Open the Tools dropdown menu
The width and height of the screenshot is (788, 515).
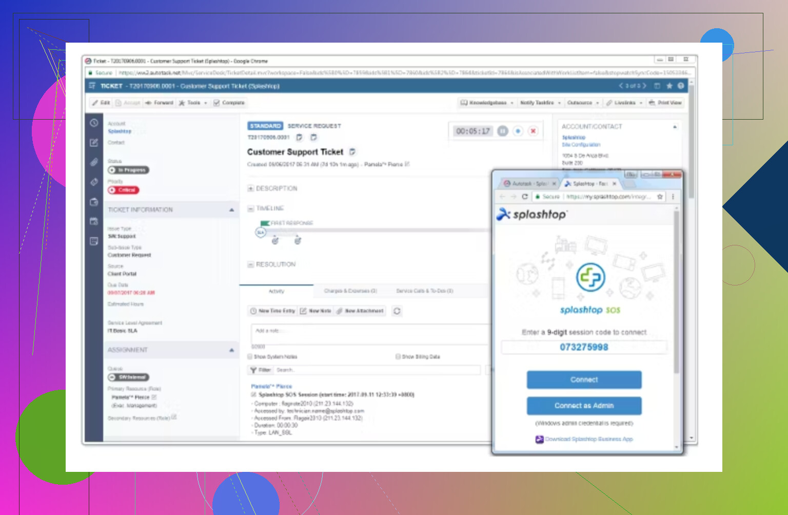point(193,103)
